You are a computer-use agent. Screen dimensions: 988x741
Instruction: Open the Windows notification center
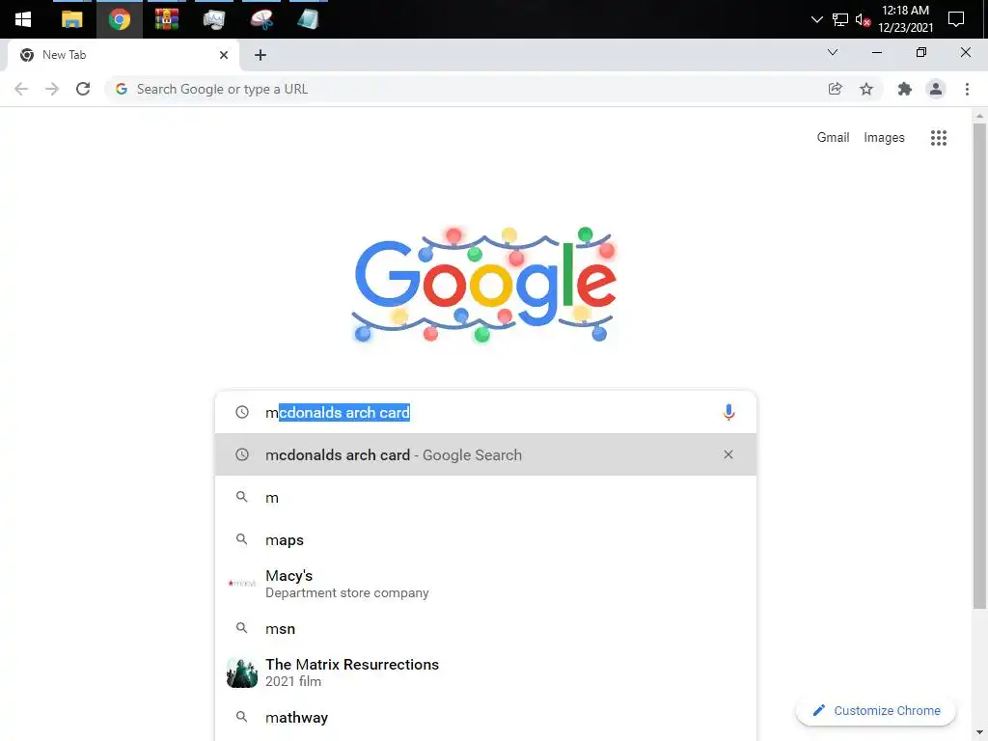956,19
